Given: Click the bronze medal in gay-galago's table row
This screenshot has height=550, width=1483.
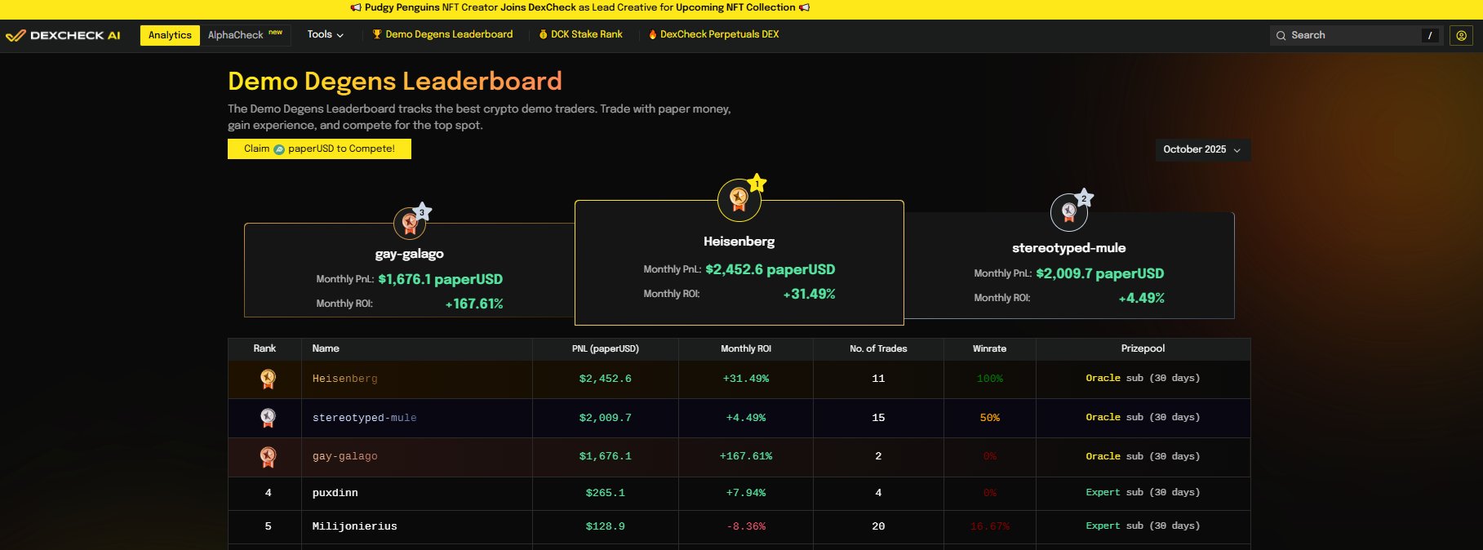Looking at the screenshot, I should pos(268,457).
